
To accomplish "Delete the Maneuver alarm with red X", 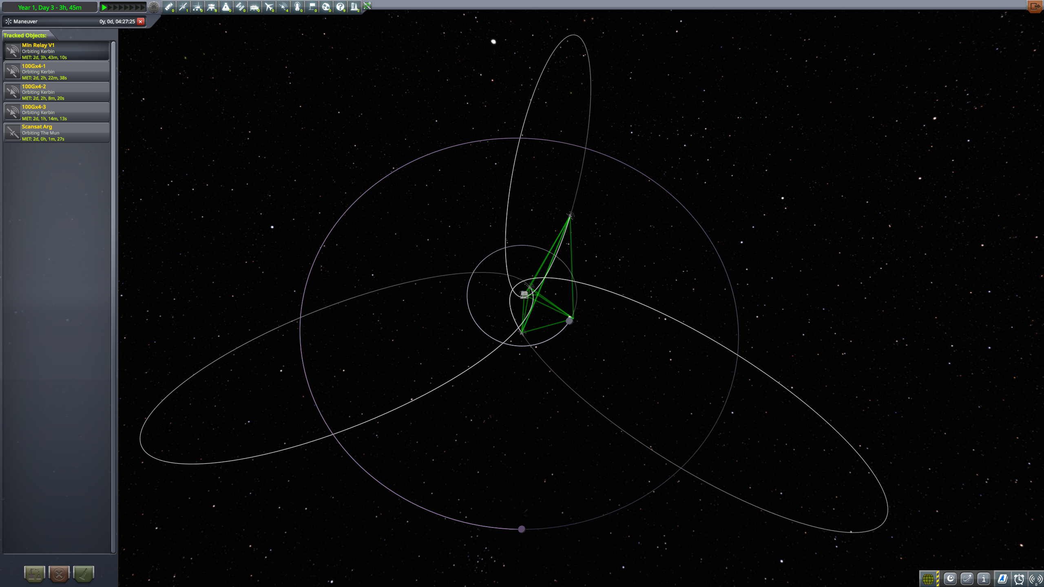I will (141, 21).
